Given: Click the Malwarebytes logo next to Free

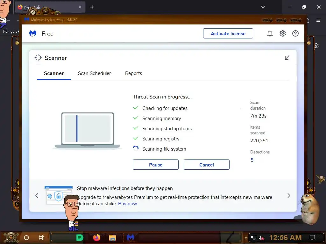Looking at the screenshot, I should pyautogui.click(x=33, y=33).
